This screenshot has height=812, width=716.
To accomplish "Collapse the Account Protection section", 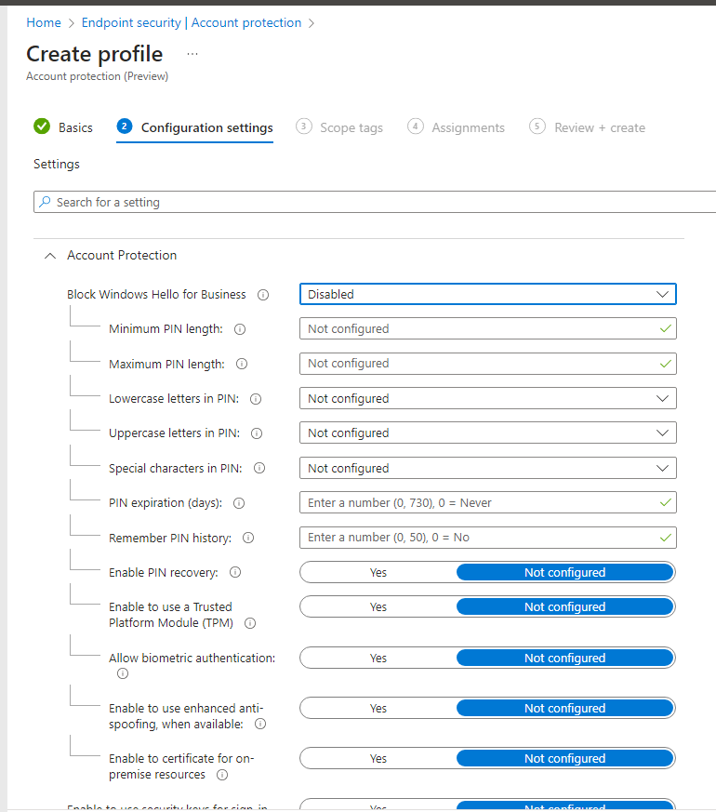I will click(x=50, y=256).
